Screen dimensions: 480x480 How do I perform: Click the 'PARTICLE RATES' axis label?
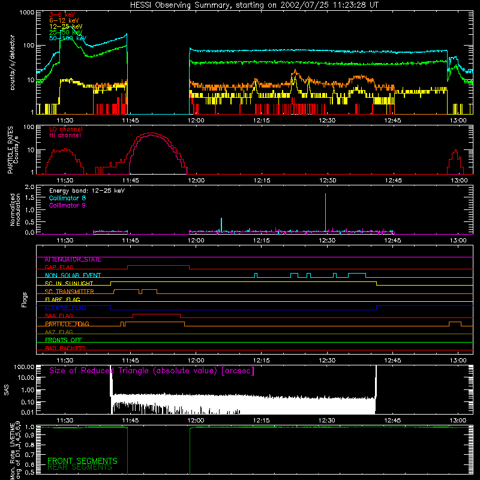(11, 150)
